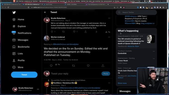This screenshot has height=95, width=169.
Task: Click the blue Tweet button
Action: [24, 75]
